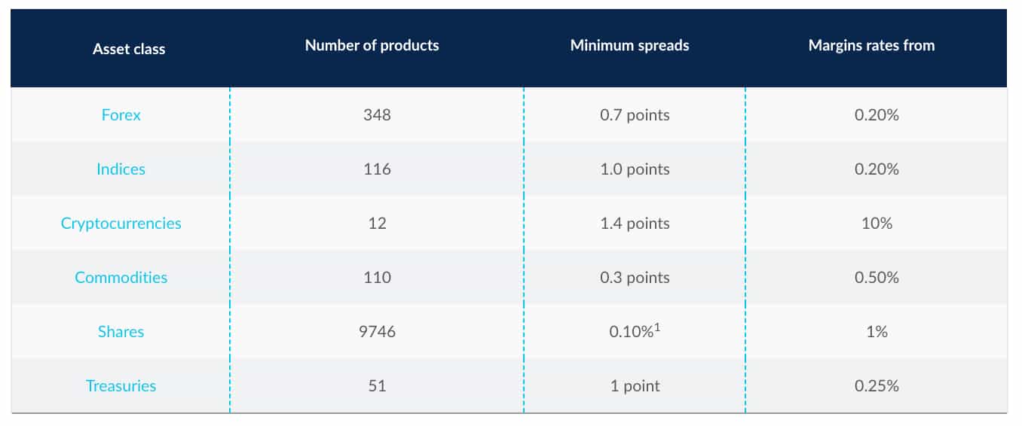Click the 0.25% Treasuries margin rate

(877, 386)
